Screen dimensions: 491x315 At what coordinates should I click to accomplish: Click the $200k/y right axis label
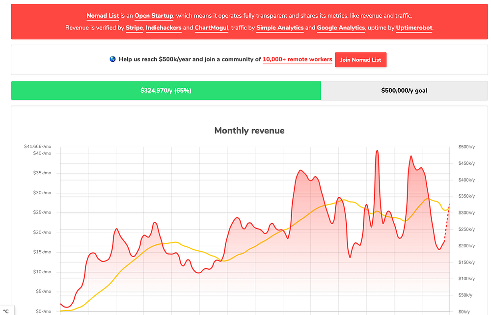coord(466,246)
